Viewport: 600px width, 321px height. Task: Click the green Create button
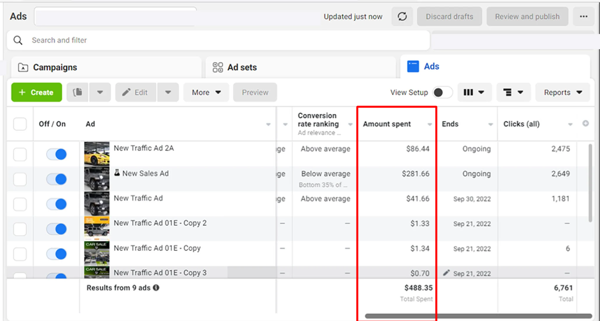37,92
